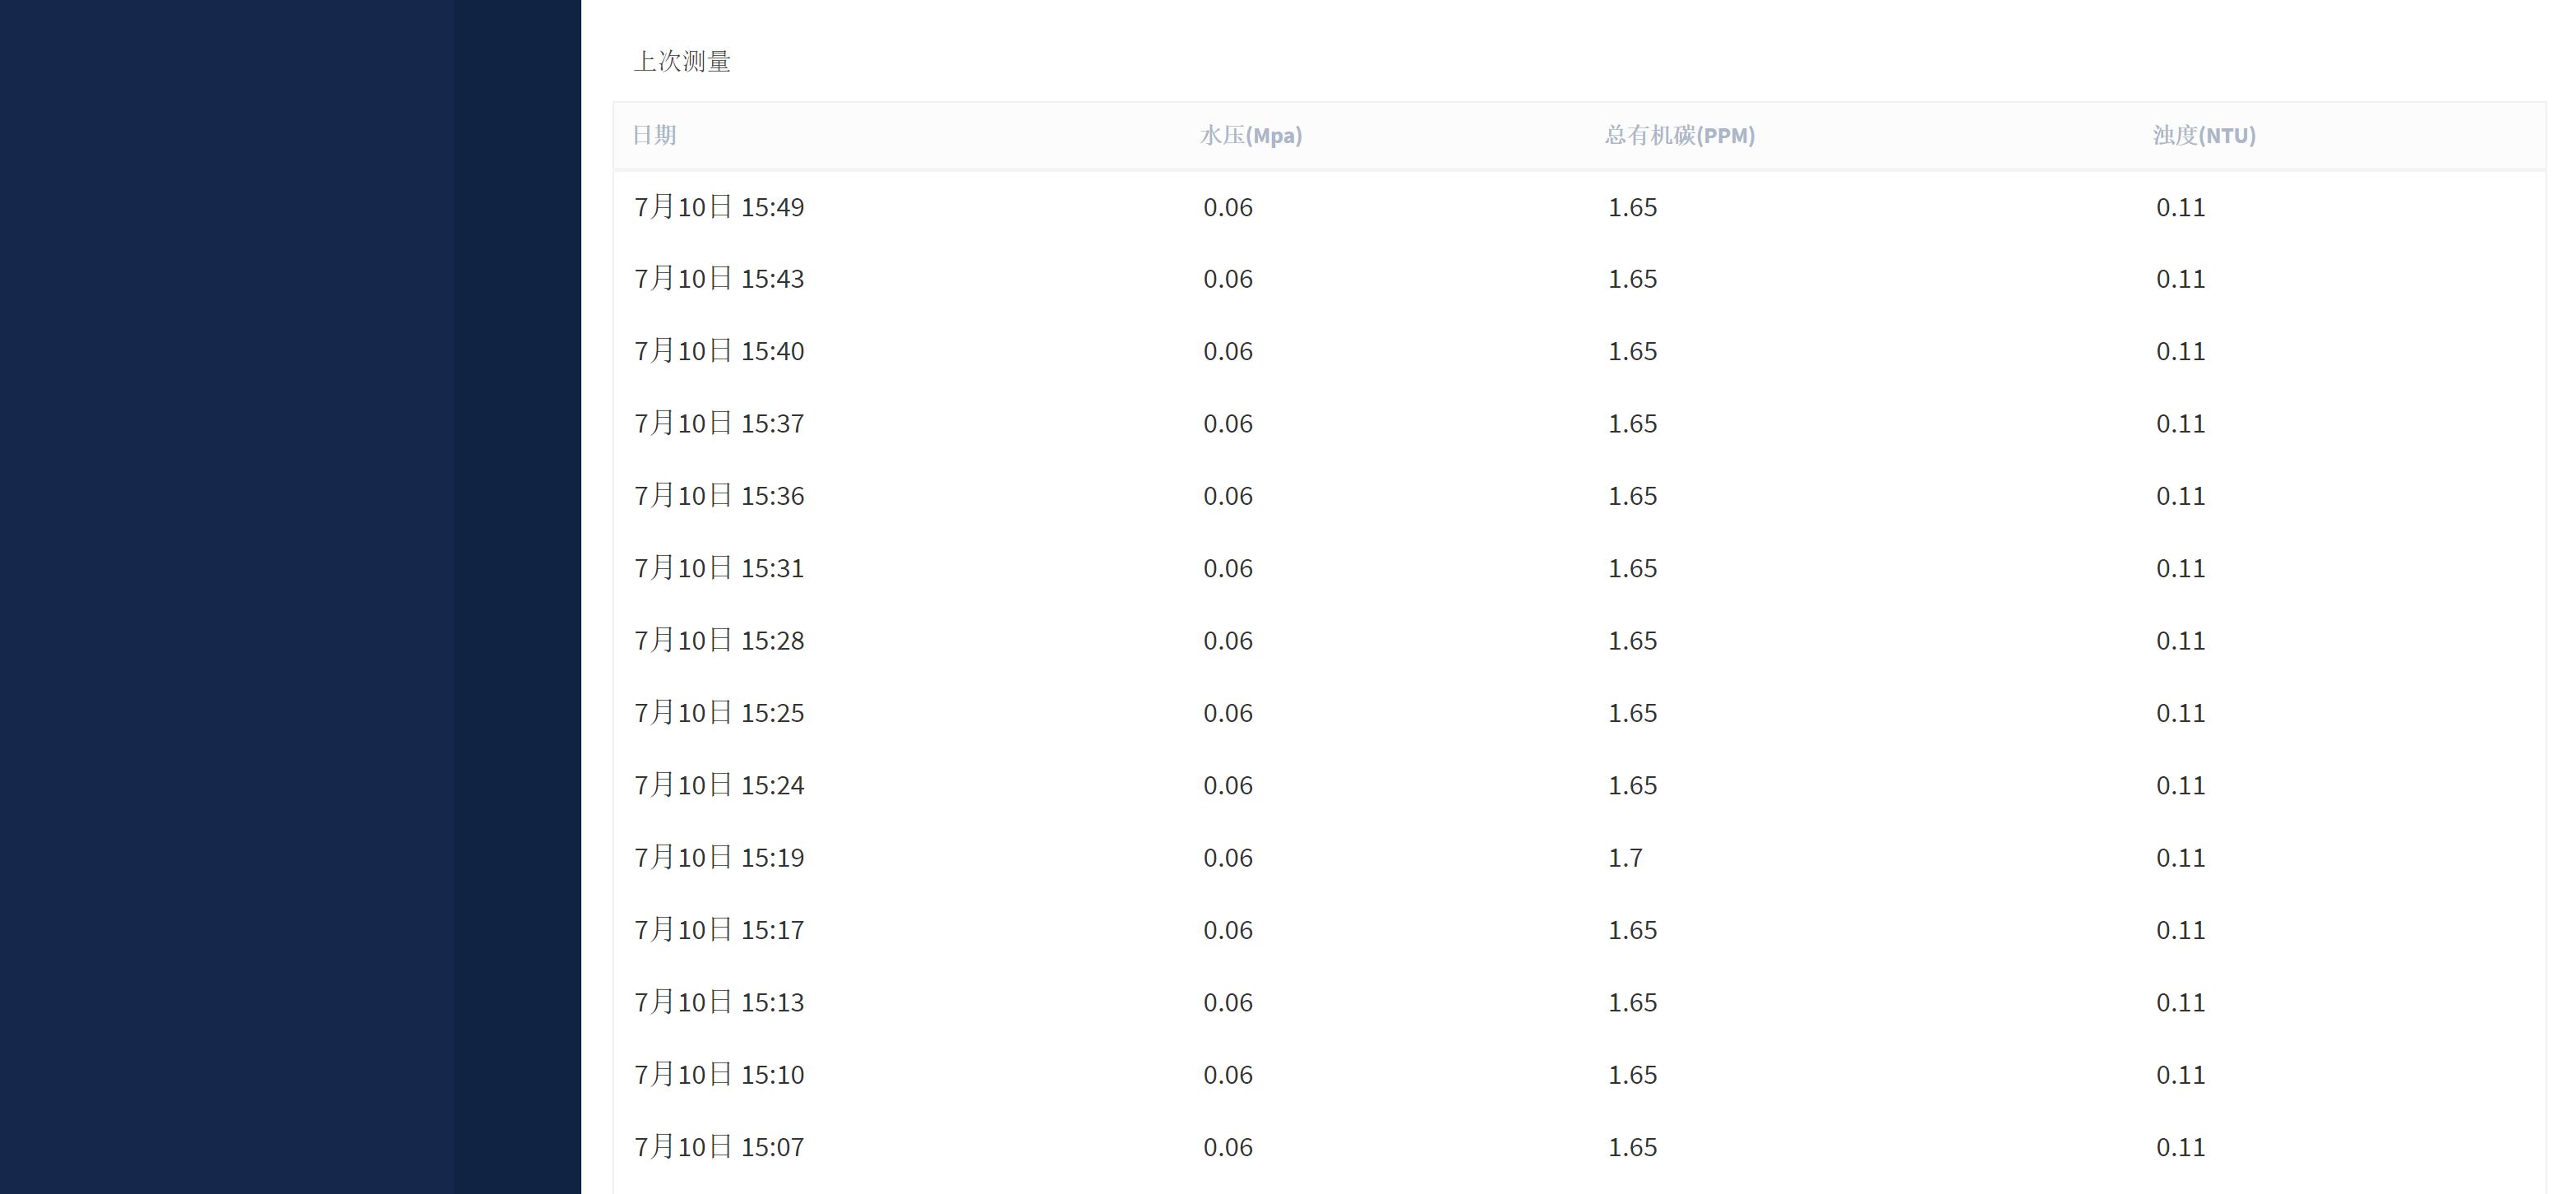Screen dimensions: 2576x1194
Task: Select the 7月10日 15:07 date cell
Action: tap(719, 1147)
